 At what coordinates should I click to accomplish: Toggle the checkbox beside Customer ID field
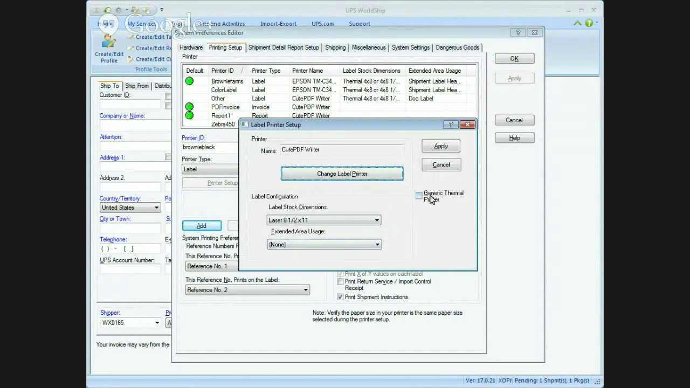click(168, 96)
